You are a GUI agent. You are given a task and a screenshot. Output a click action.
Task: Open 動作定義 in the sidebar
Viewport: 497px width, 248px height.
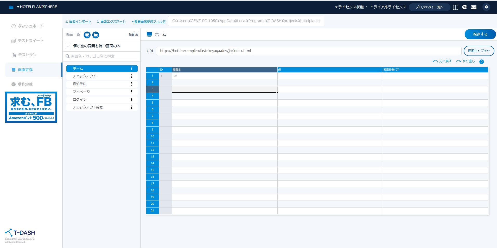click(x=22, y=84)
